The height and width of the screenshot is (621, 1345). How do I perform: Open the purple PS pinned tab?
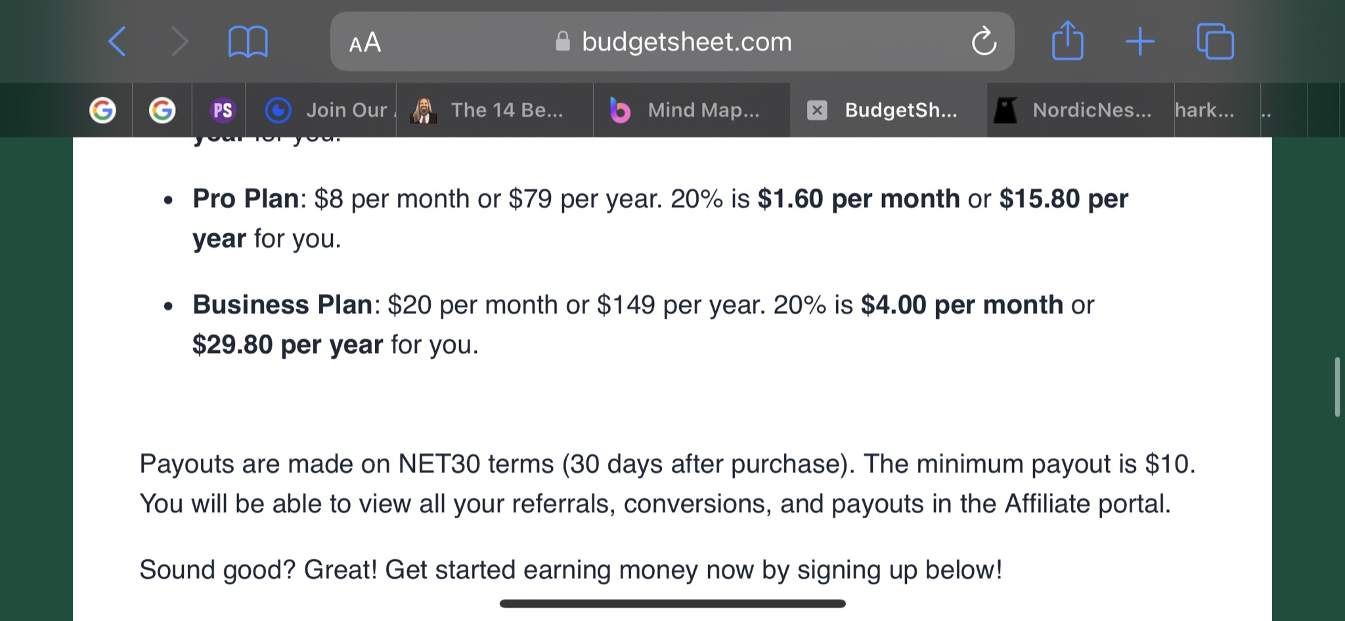click(x=222, y=110)
